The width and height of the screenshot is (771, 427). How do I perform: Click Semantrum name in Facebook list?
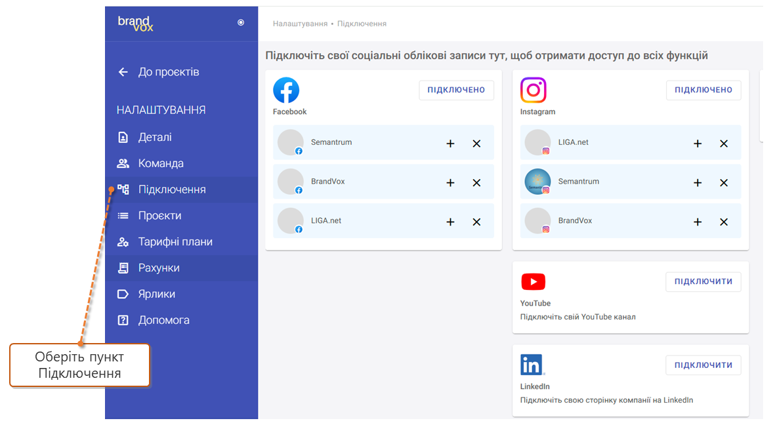click(331, 142)
